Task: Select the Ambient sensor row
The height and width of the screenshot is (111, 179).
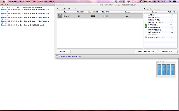Action: [161, 15]
